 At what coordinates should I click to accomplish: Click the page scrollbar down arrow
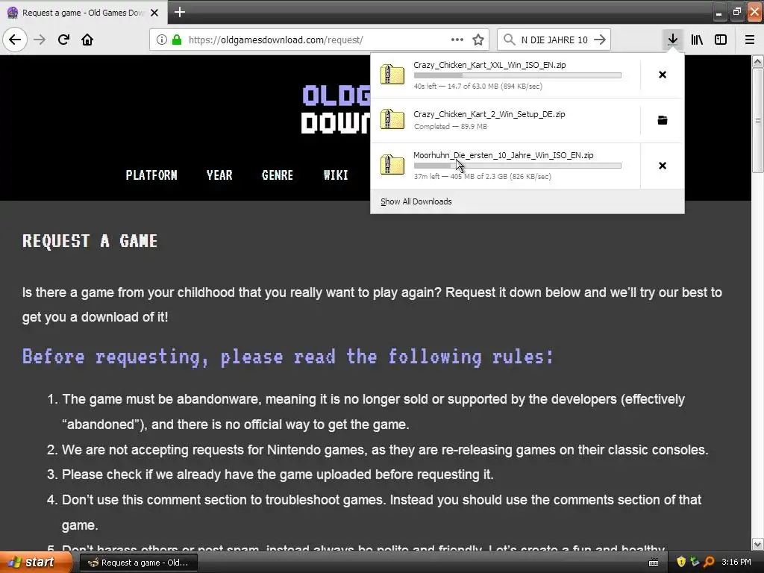(x=757, y=543)
